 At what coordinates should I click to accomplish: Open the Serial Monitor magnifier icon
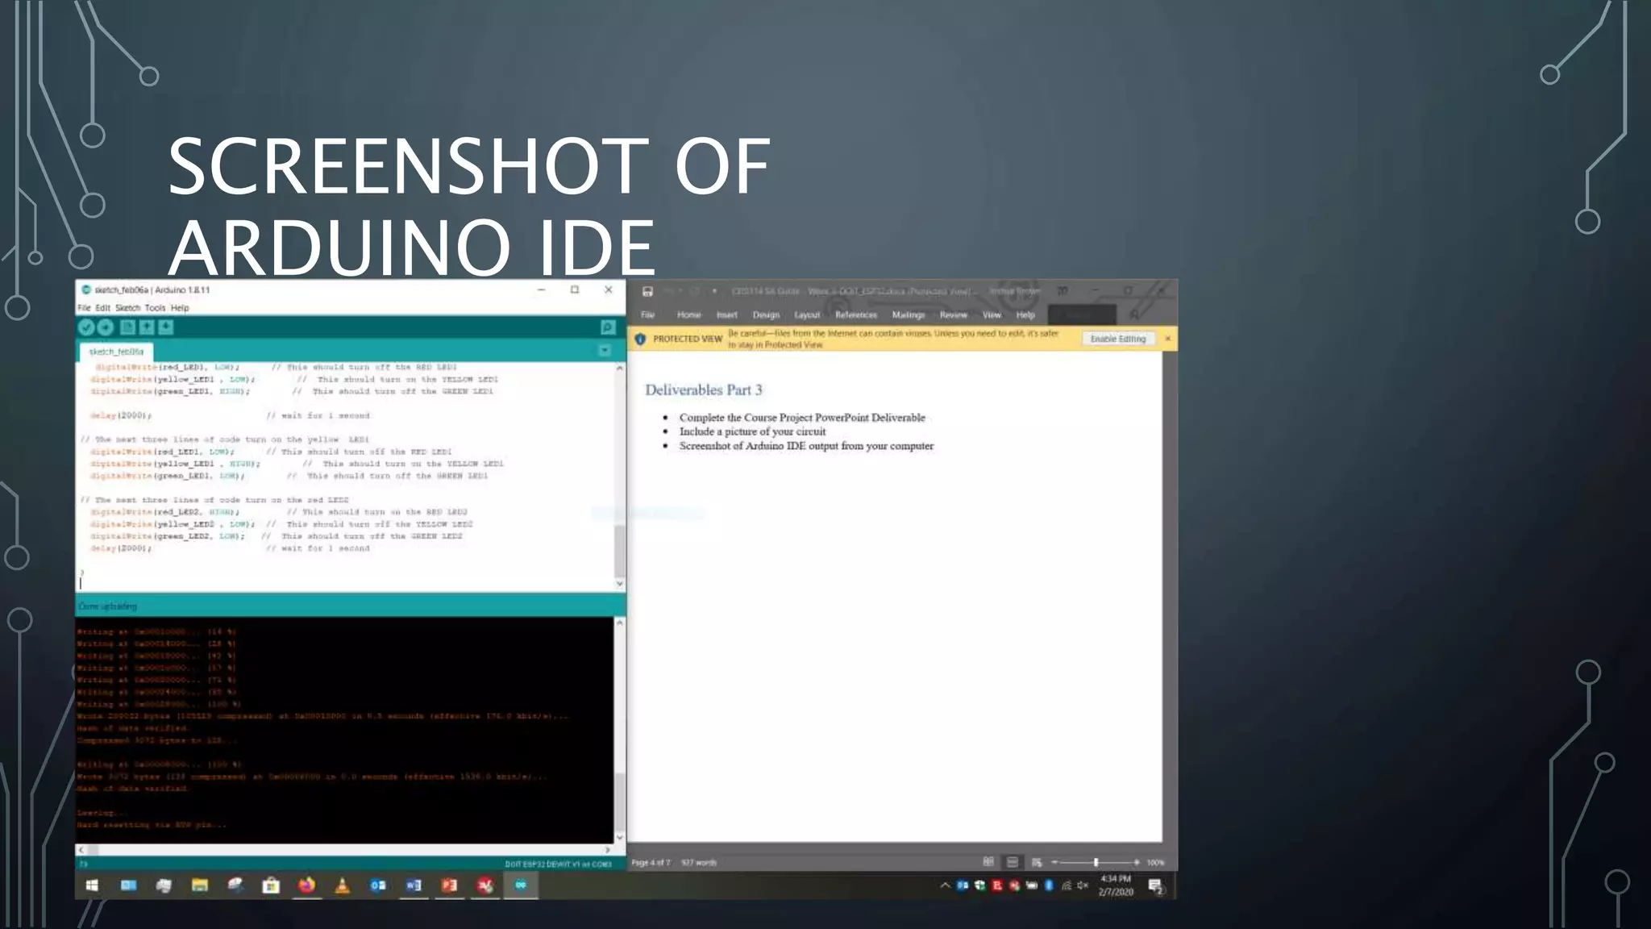click(608, 327)
